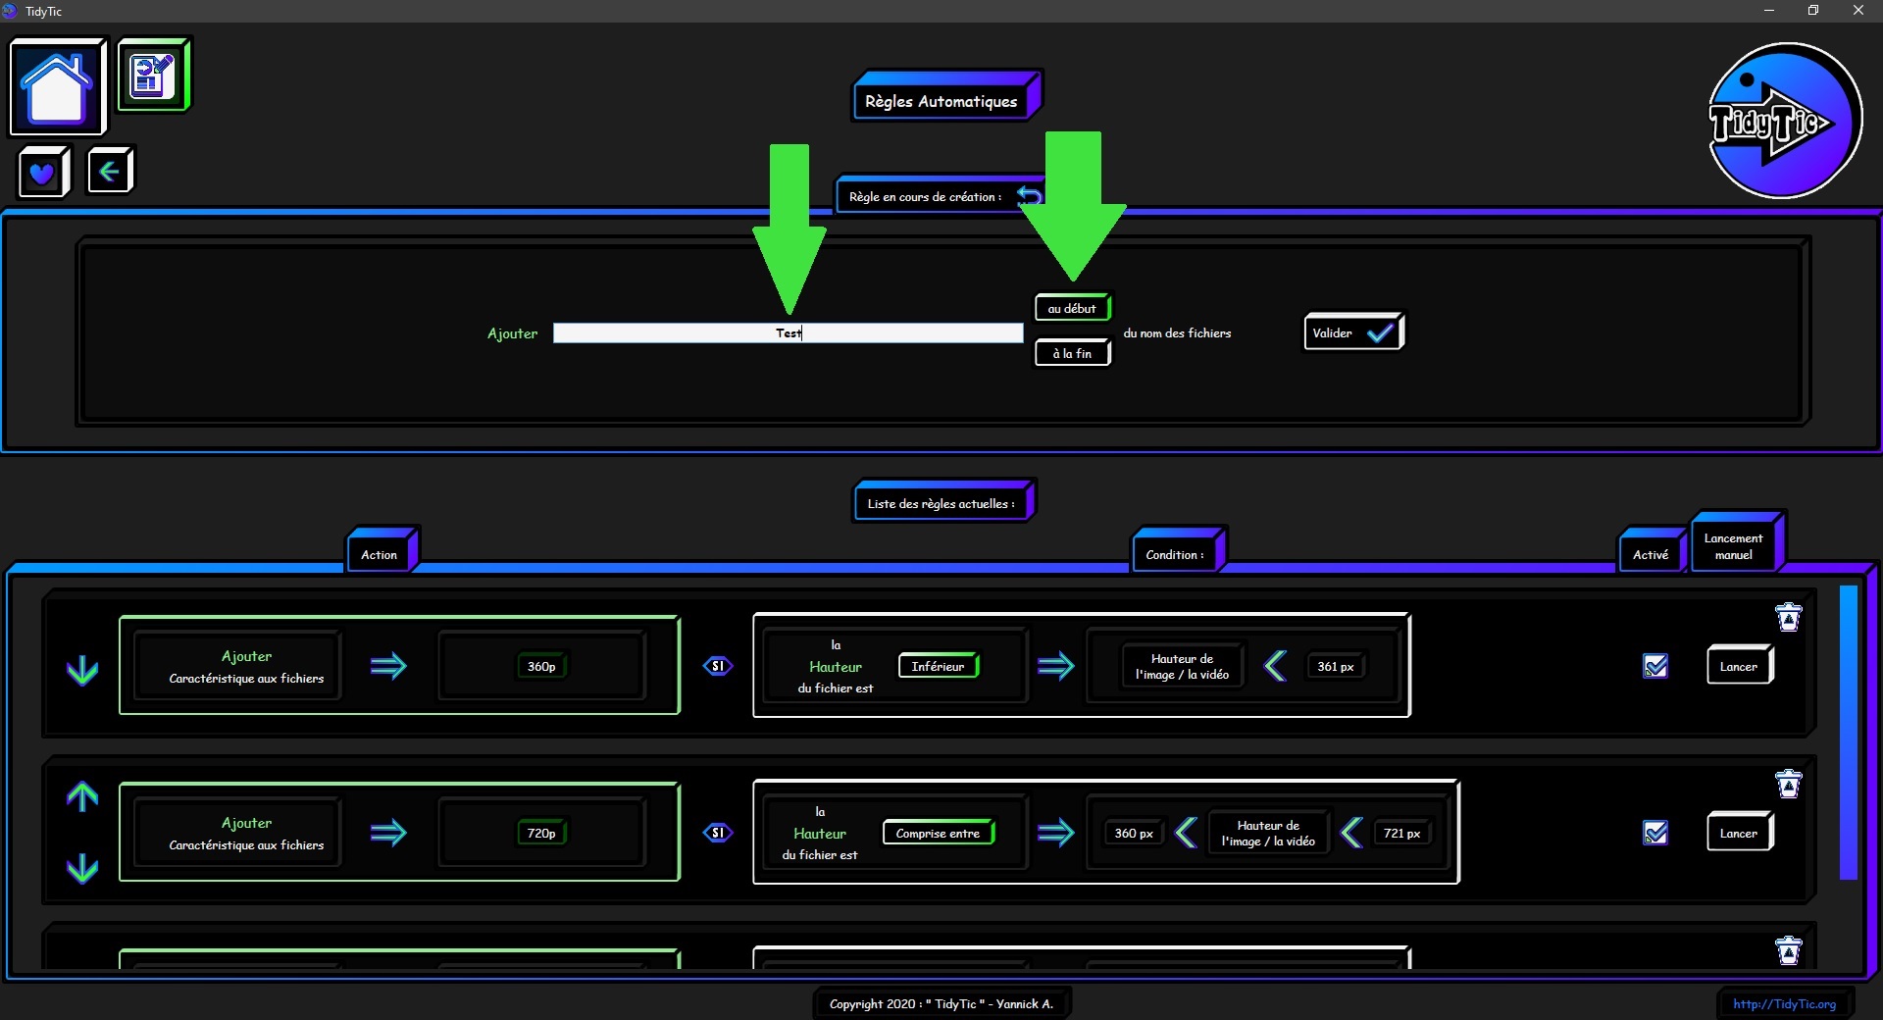Screen dimensions: 1883x1020
Task: Click the Activé column header
Action: pos(1653,550)
